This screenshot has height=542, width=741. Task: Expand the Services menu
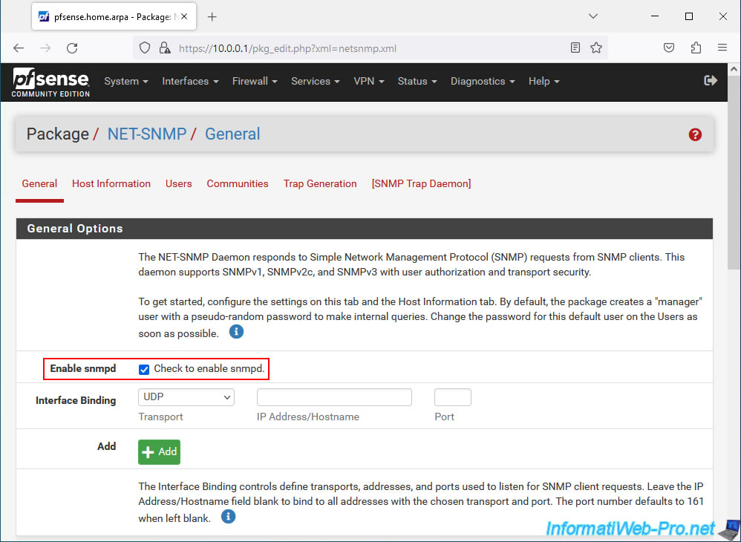(x=316, y=81)
